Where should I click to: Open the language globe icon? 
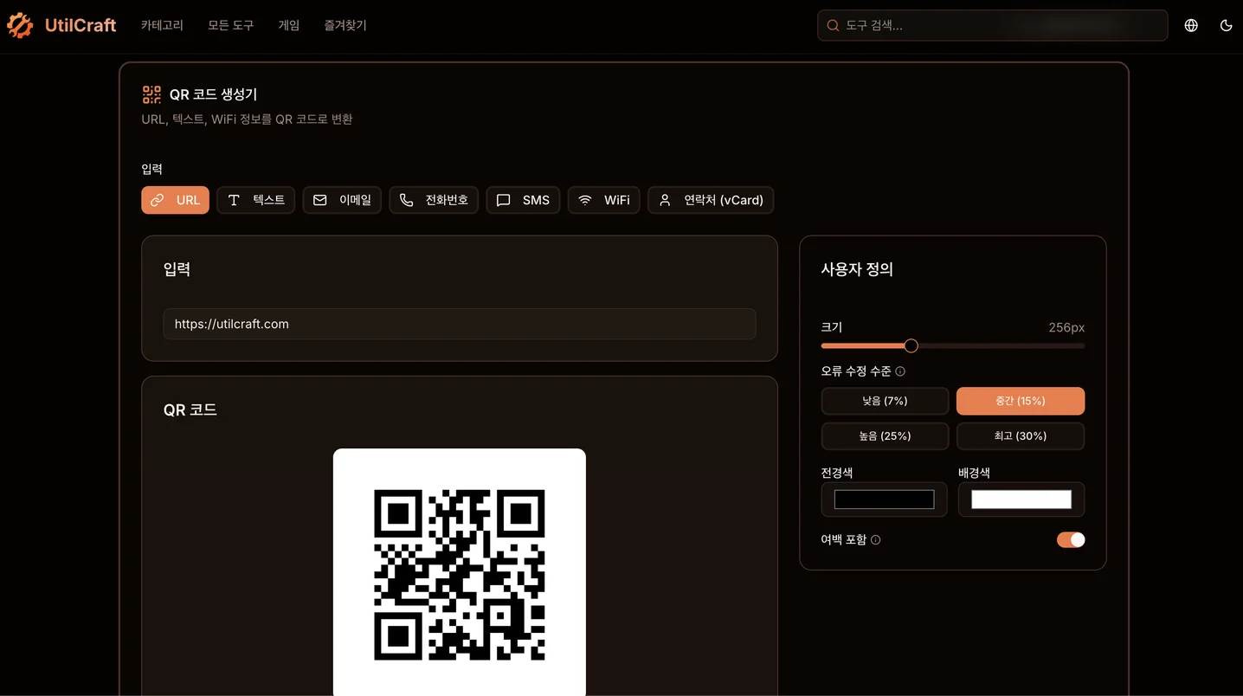point(1190,25)
